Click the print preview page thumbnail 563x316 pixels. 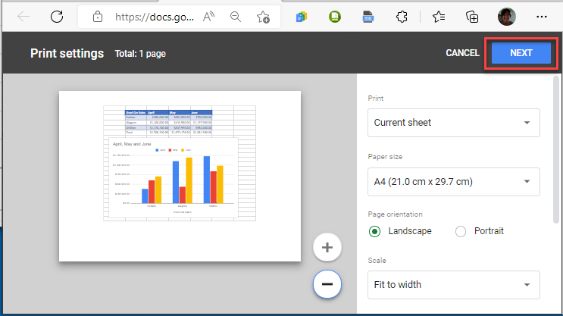180,176
